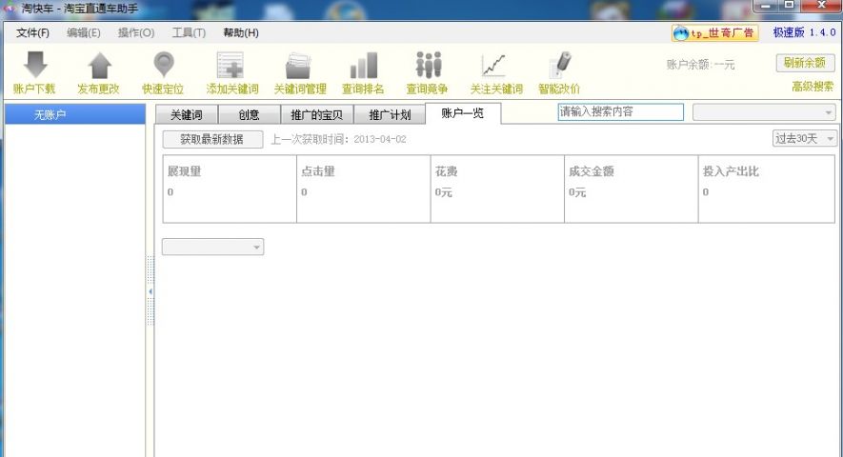Launch 智能改价 pencil icon
The image size is (843, 457).
click(x=559, y=65)
